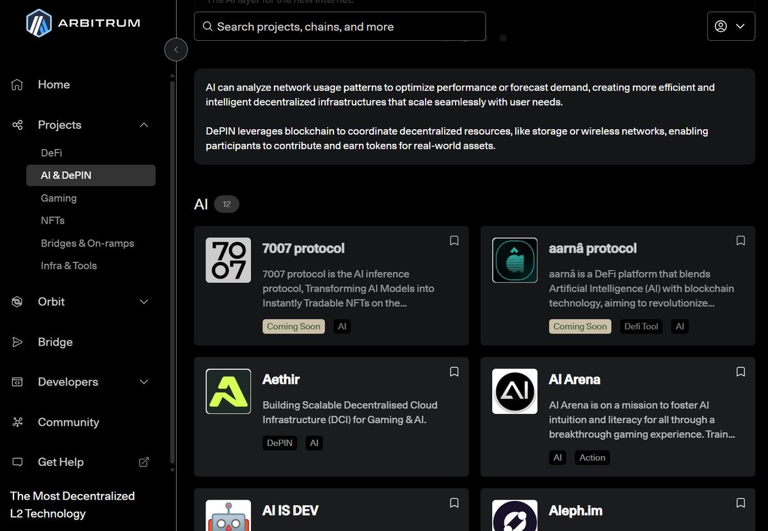The height and width of the screenshot is (531, 768).
Task: Bookmark the AI IS DEV card
Action: [454, 503]
